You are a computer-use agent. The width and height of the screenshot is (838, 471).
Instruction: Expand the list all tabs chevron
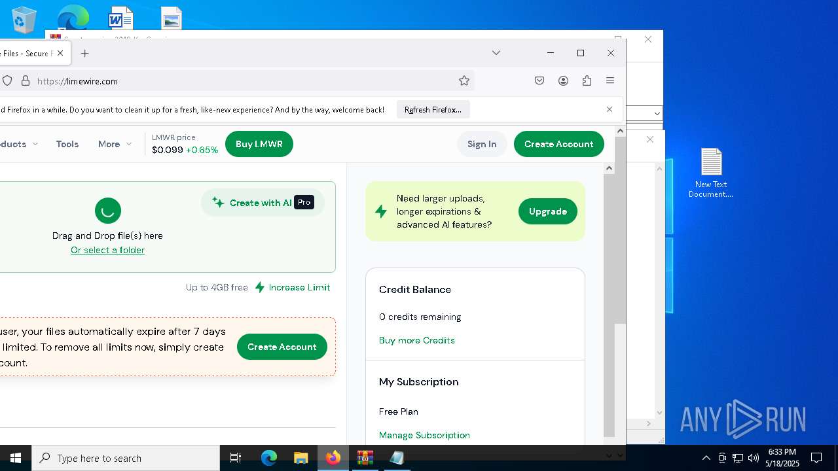point(496,53)
